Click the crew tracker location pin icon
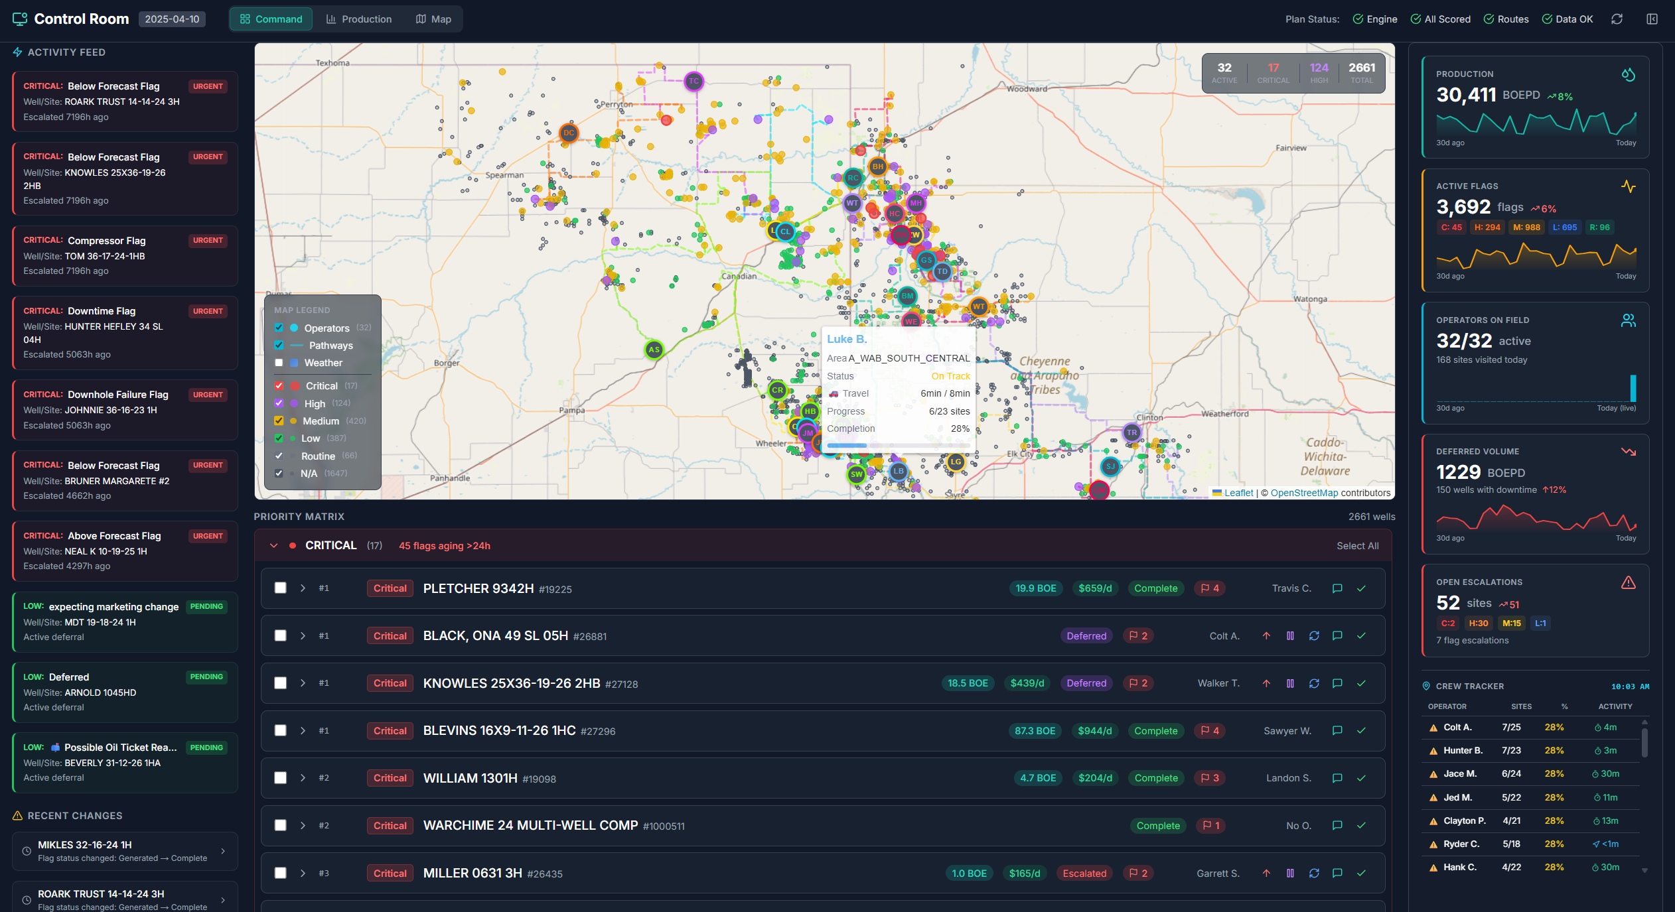Viewport: 1675px width, 912px height. (1427, 686)
